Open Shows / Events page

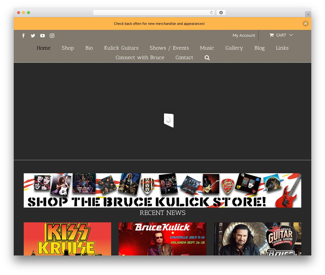169,48
